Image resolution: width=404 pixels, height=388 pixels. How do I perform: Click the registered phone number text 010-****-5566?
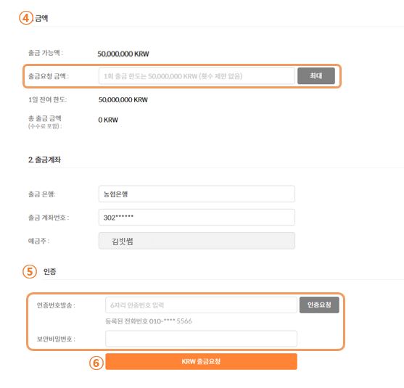click(170, 321)
